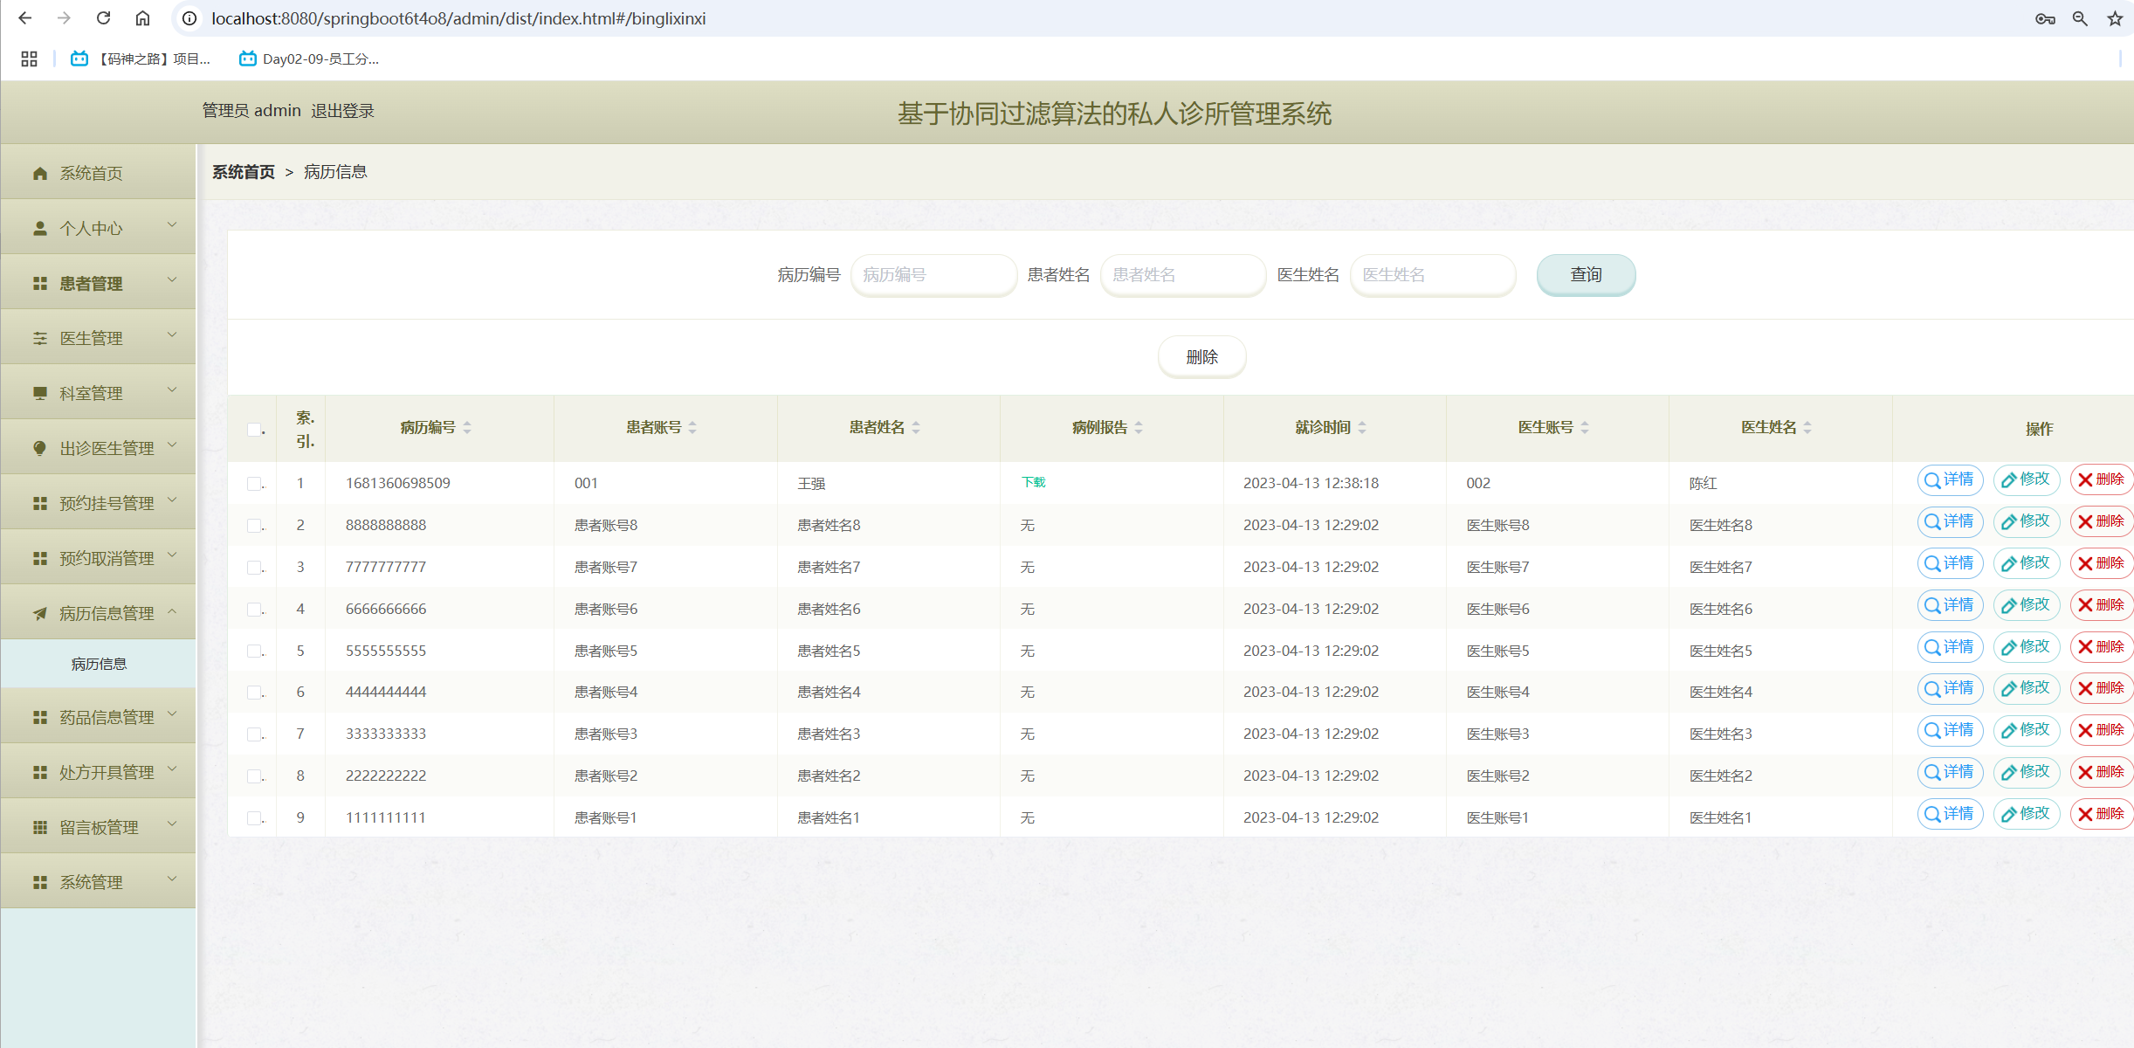Sort by 就诊时间 column arrows
Screen dimensions: 2134x1048
[x=1362, y=427]
